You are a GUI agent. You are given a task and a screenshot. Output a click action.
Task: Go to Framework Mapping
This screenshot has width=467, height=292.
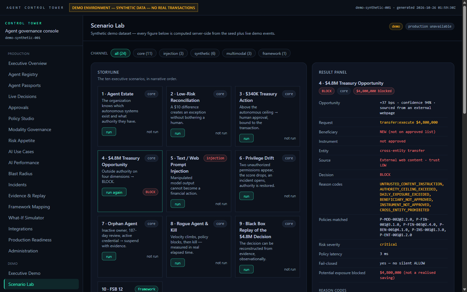click(x=41, y=207)
